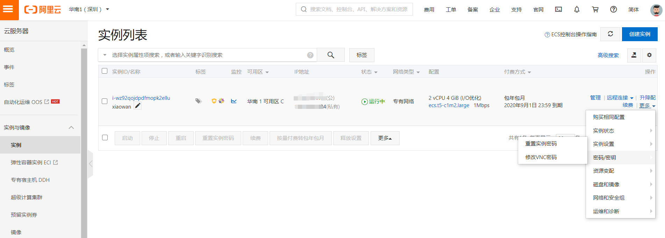Select all instances header checkbox
Viewport: 665px width, 238px height.
tap(105, 71)
